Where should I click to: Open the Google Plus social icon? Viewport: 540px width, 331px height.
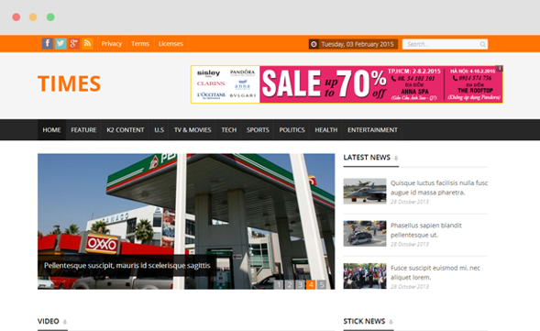coord(73,44)
